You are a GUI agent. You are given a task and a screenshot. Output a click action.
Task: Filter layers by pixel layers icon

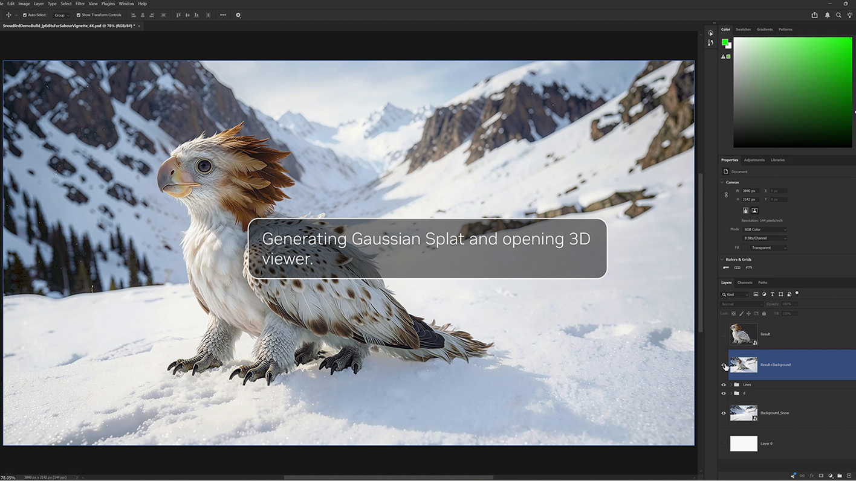(x=756, y=295)
